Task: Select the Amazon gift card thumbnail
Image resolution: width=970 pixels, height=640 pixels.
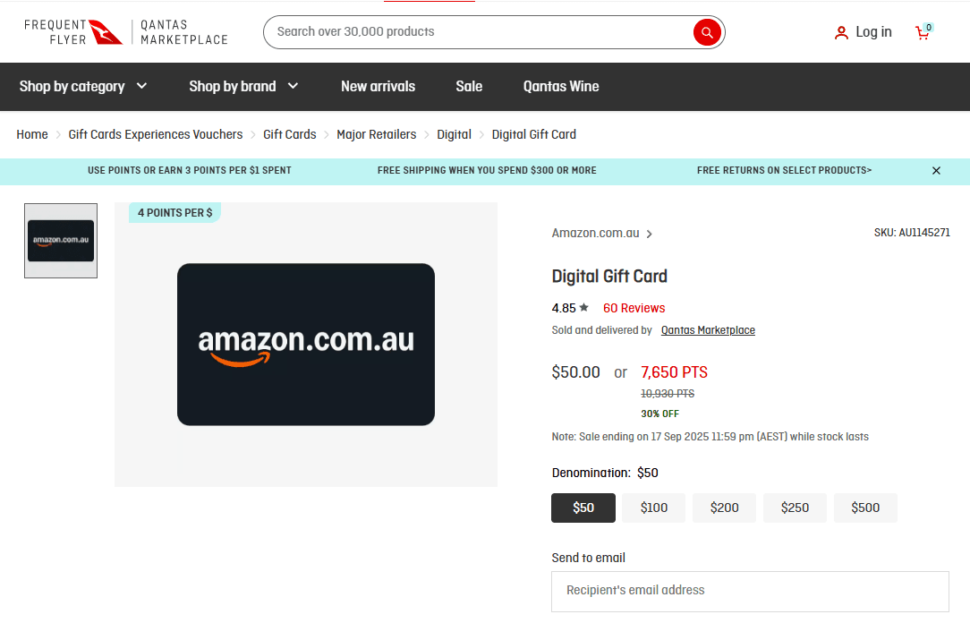Action: (61, 241)
